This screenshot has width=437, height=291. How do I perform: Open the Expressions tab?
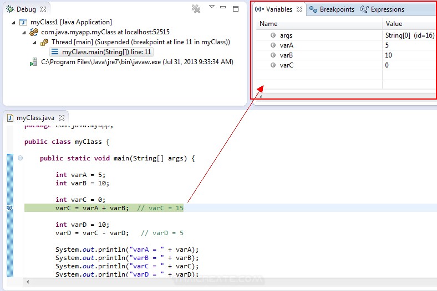tap(388, 9)
